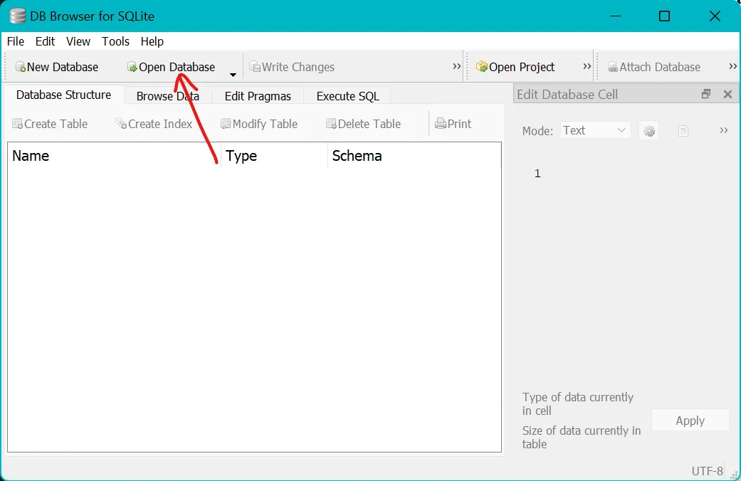Click the gear icon beside Mode dropdown
The width and height of the screenshot is (741, 481).
pyautogui.click(x=649, y=131)
